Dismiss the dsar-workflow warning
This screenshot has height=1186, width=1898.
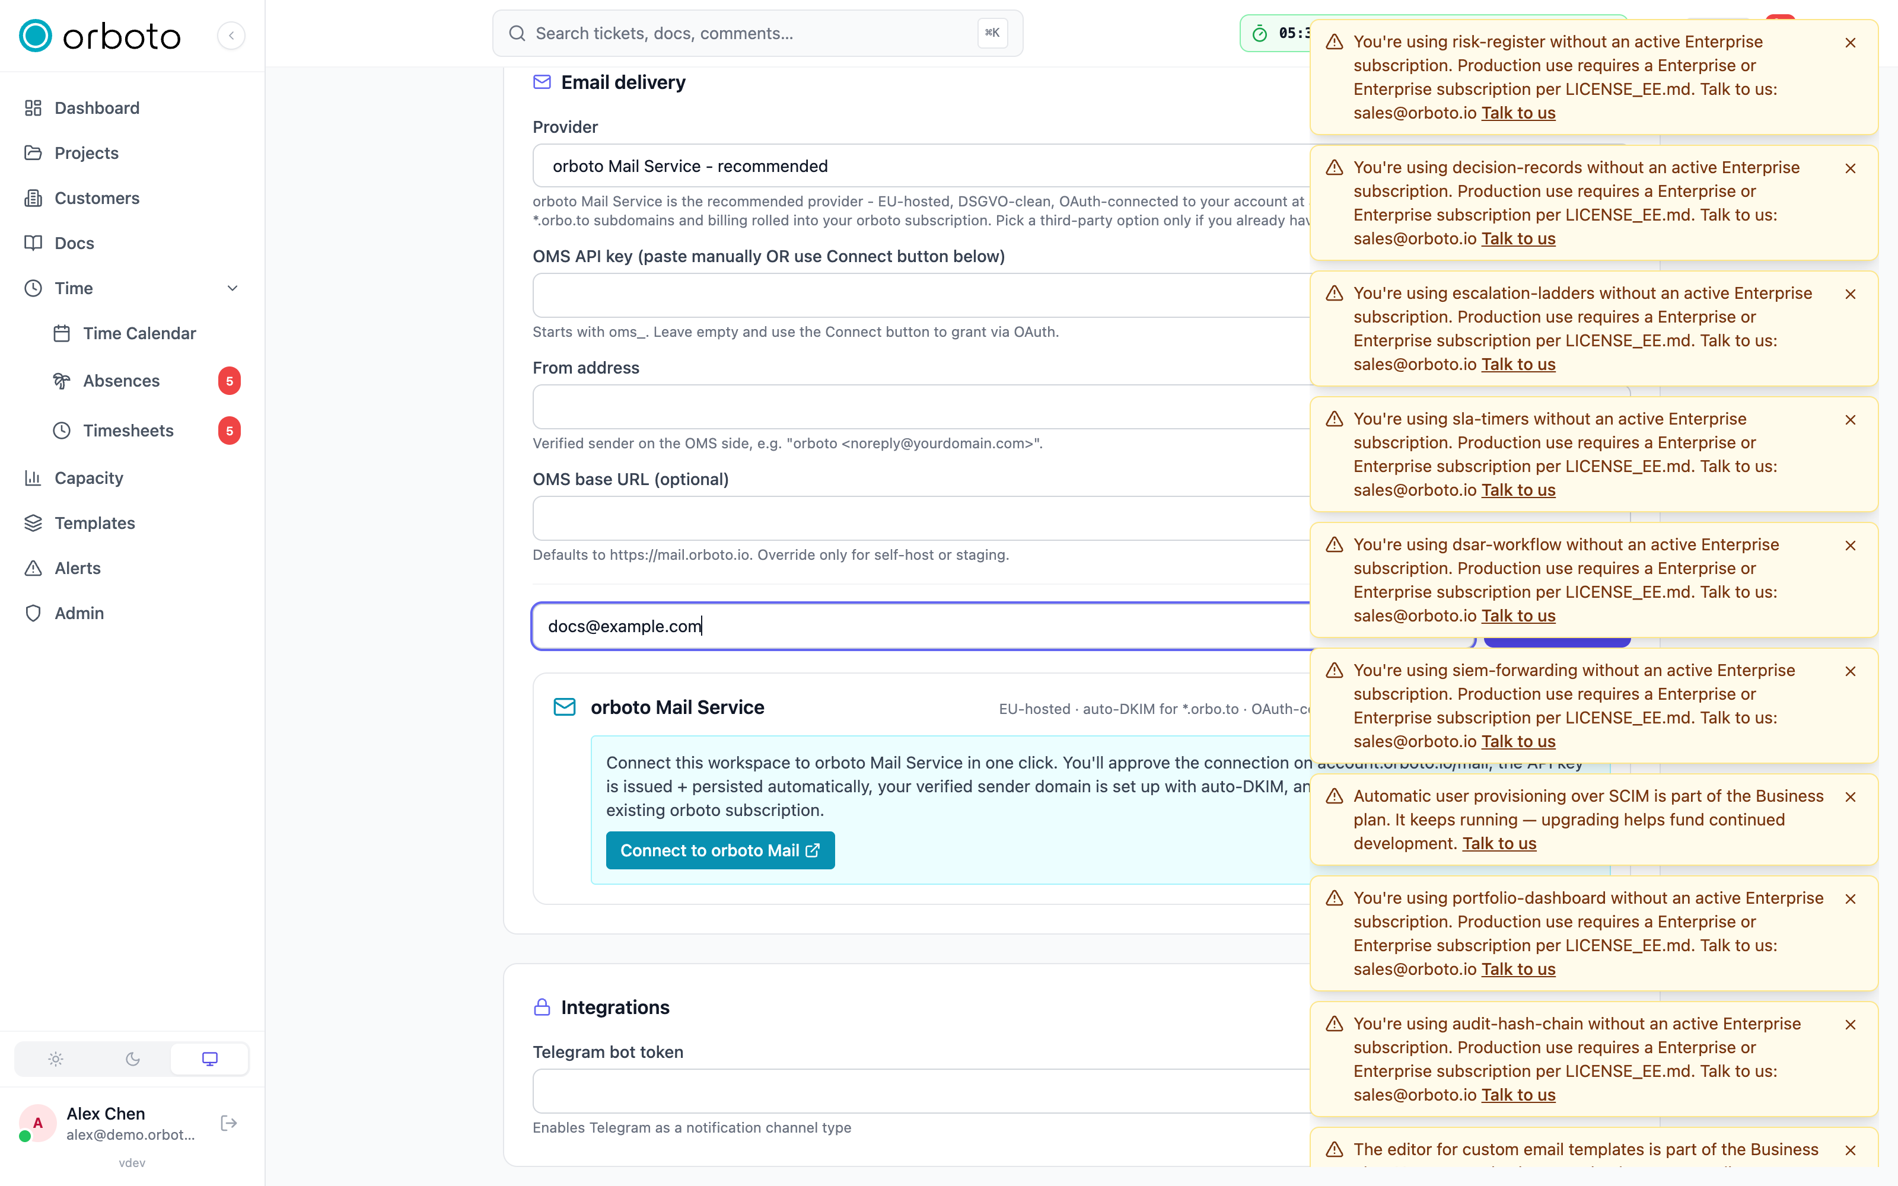(1850, 545)
